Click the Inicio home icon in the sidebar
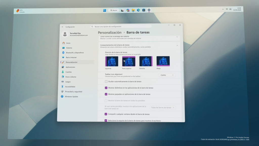 pos(63,43)
